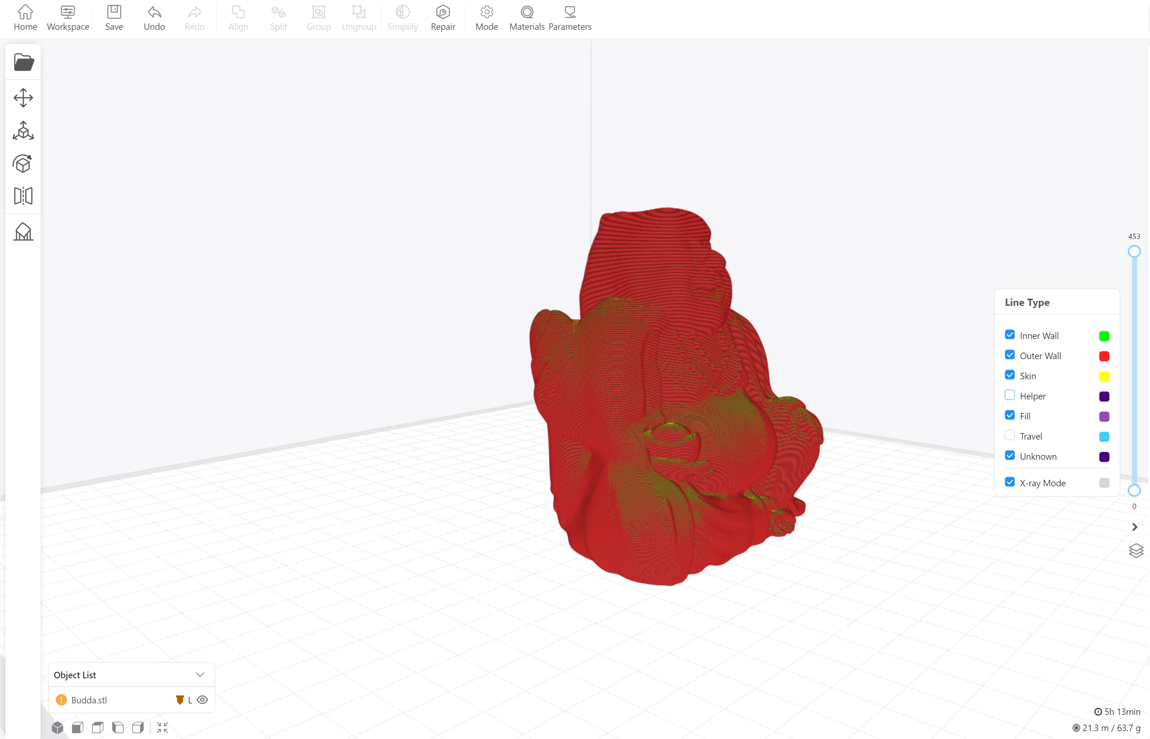The height and width of the screenshot is (739, 1150).
Task: Expand the right-side chevron arrow
Action: 1134,527
